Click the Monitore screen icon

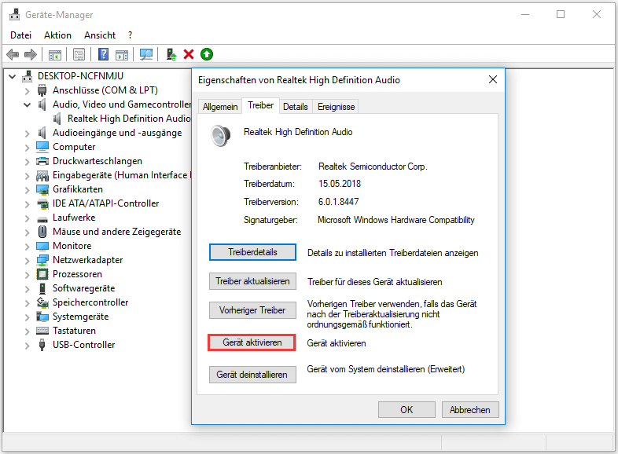[42, 246]
